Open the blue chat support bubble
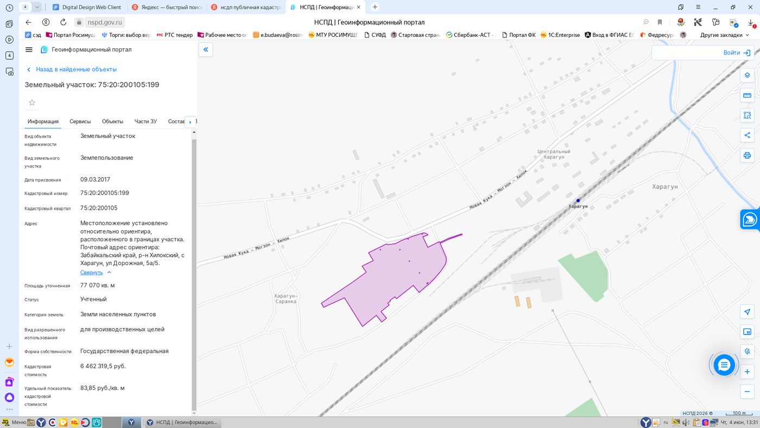Viewport: 760px width, 428px height. [x=724, y=365]
